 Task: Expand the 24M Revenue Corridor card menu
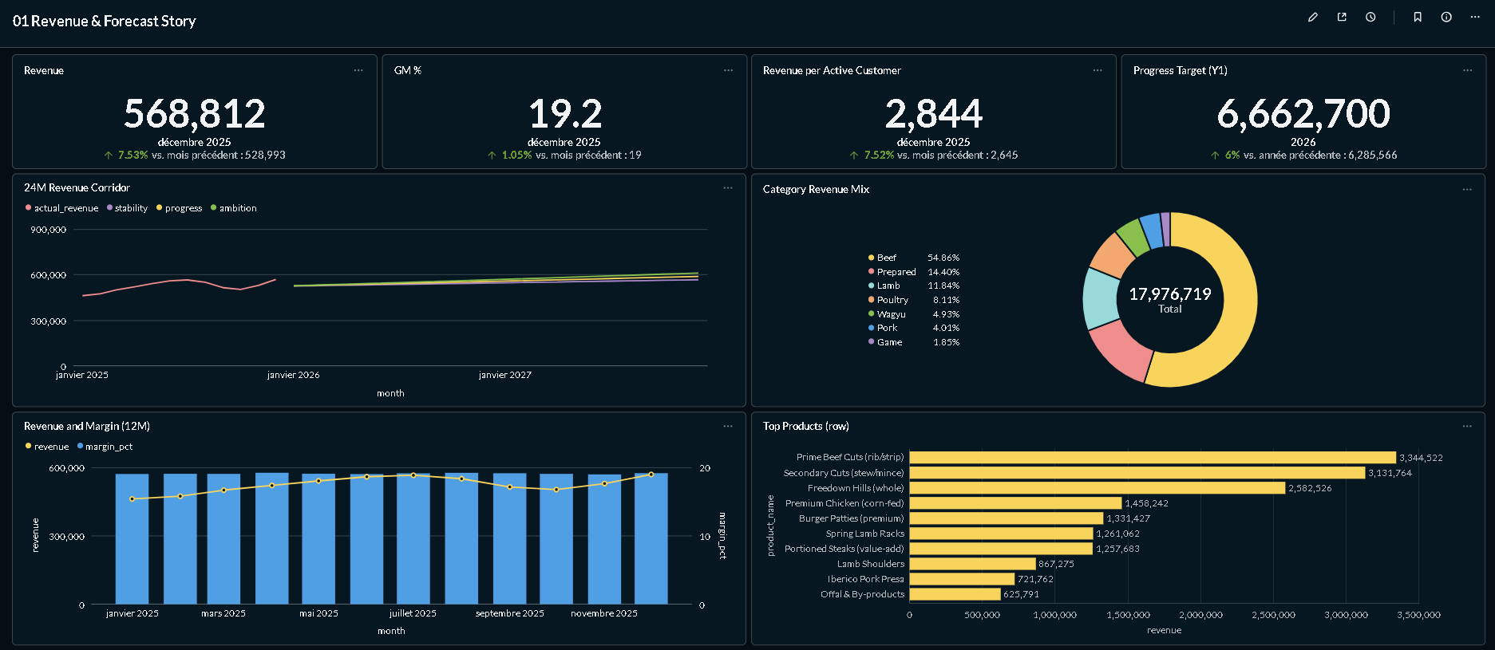(728, 188)
